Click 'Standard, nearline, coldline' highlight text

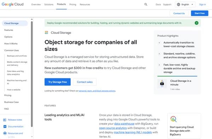point(179,55)
